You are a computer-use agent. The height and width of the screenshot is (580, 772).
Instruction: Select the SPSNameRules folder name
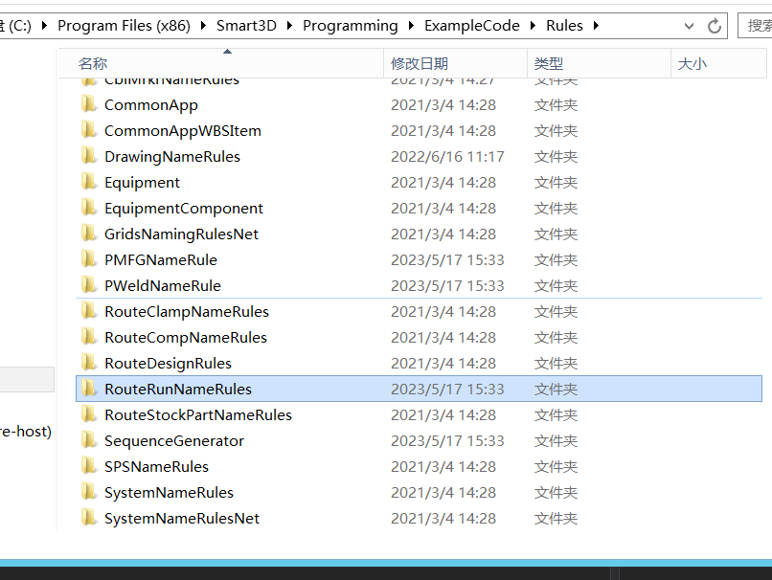(156, 466)
